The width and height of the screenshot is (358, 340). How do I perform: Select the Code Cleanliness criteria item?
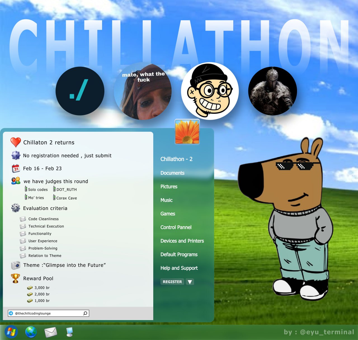point(43,219)
